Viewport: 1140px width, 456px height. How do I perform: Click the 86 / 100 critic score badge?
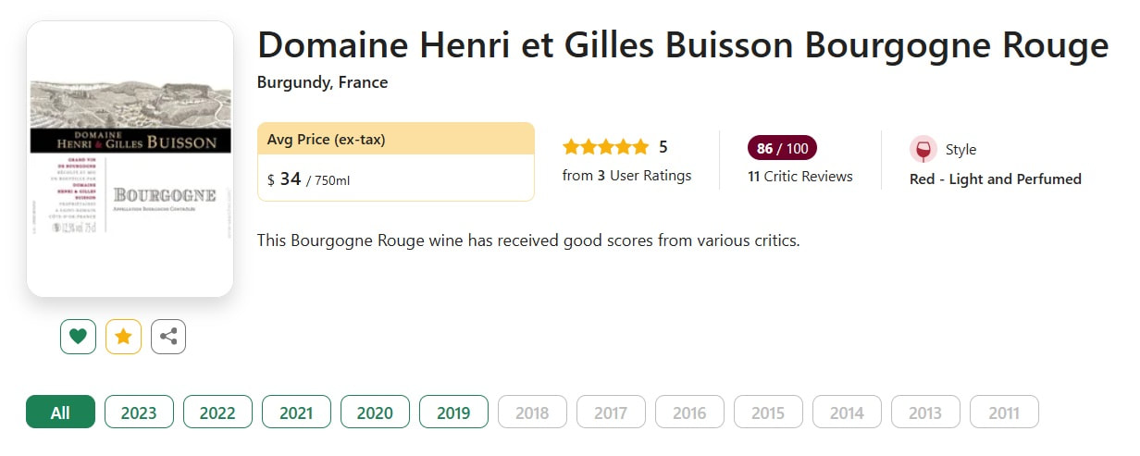point(782,148)
